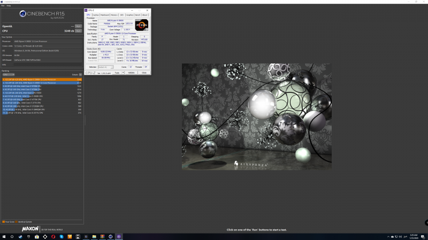Open the File menu in Cinebench
Image resolution: width=428 pixels, height=240 pixels.
pyautogui.click(x=3, y=5)
